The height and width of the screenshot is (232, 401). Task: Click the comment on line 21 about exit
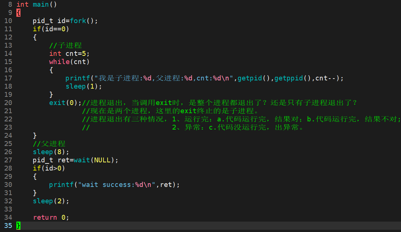click(170, 111)
